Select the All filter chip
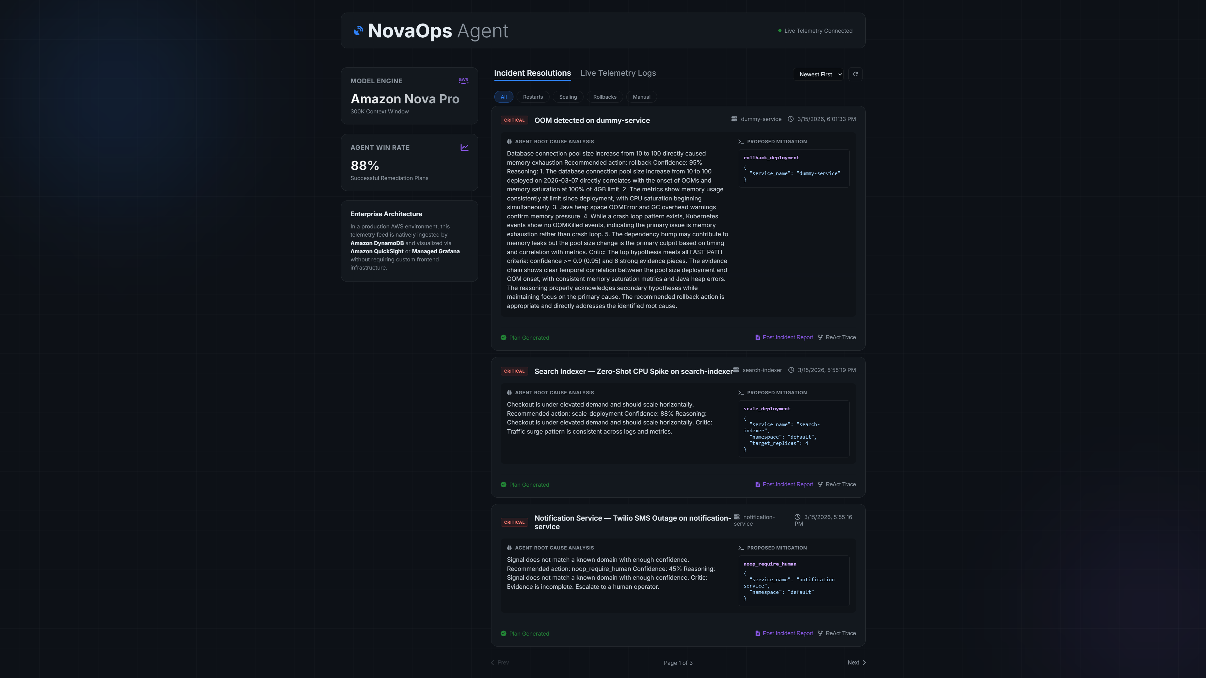Screen dimensions: 1206x678 point(503,97)
